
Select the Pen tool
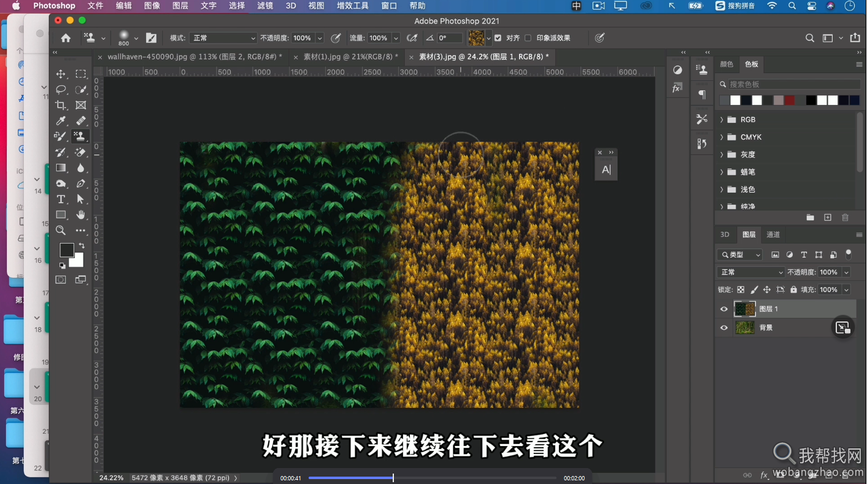pyautogui.click(x=80, y=183)
